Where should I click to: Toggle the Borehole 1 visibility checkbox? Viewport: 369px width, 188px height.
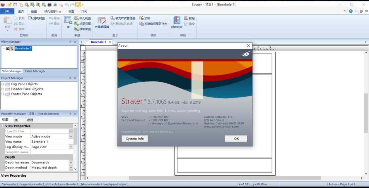tap(8, 48)
